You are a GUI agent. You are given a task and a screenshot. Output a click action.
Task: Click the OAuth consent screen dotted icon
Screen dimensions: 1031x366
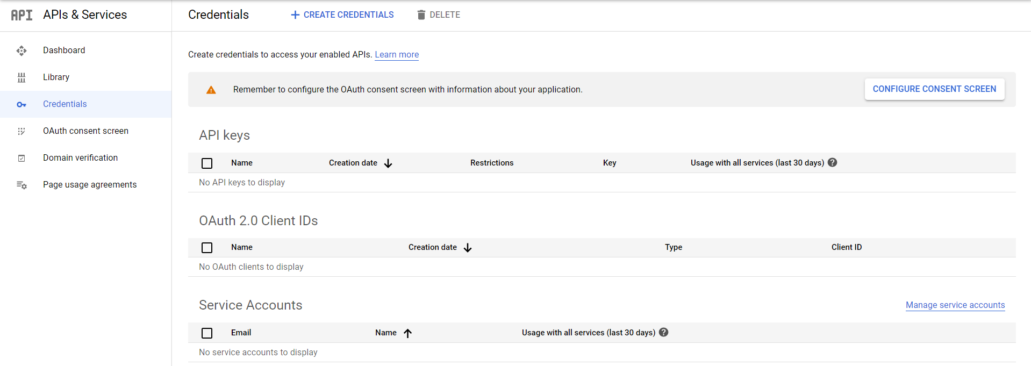pyautogui.click(x=22, y=131)
